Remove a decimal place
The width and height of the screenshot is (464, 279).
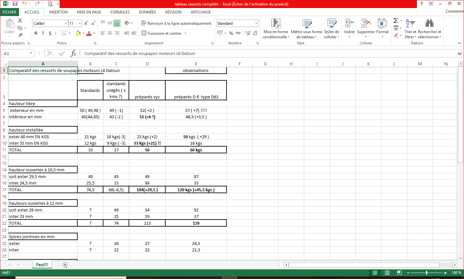click(x=255, y=33)
